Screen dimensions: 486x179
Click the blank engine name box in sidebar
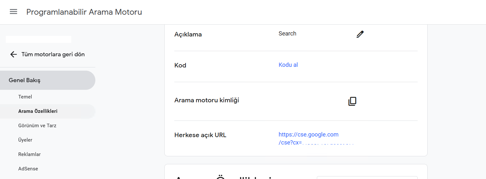coord(39,39)
